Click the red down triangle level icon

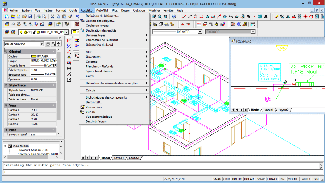click(188, 24)
